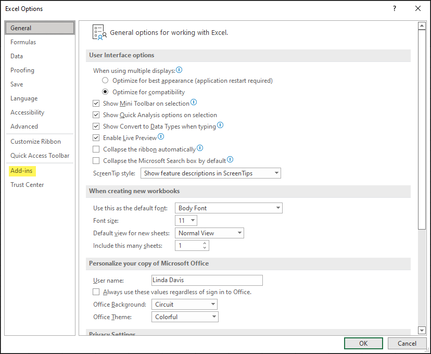Screen dimensions: 431x354
Task: Increase the number of sheets with up arrow
Action: (205, 243)
